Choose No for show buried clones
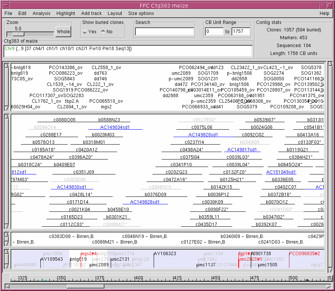The image size is (335, 291). coord(103,32)
